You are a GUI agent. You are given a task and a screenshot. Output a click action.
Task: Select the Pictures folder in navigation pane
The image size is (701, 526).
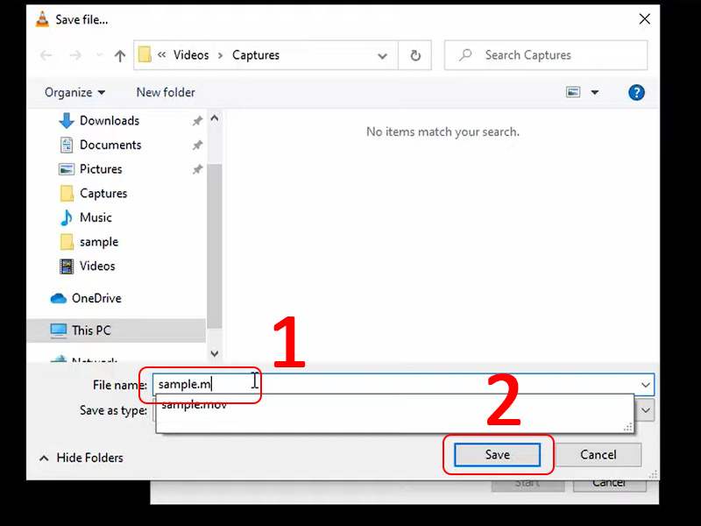[105, 168]
